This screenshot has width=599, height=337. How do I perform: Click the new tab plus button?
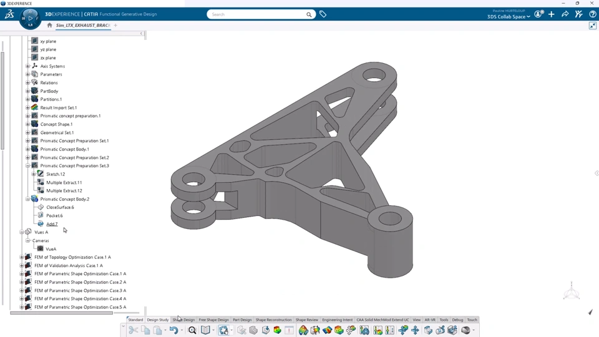point(115,25)
